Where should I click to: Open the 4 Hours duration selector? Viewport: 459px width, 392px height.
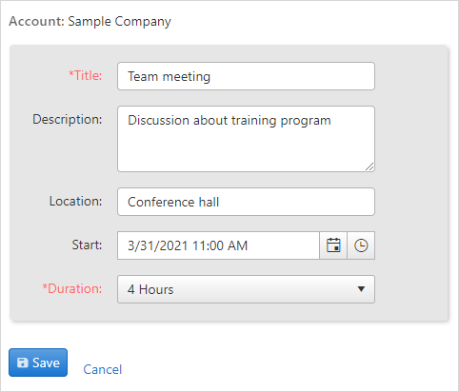(x=246, y=289)
